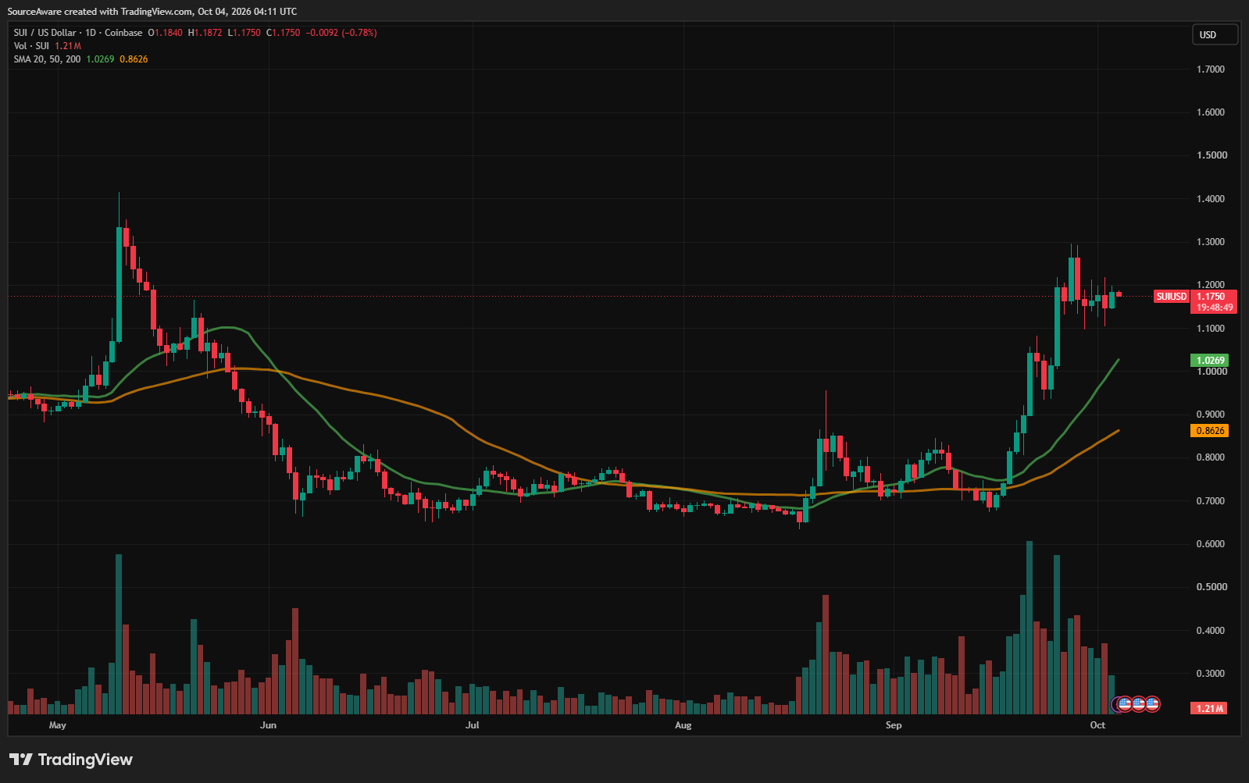
Task: Click the low value L1.1750
Action: tap(244, 33)
